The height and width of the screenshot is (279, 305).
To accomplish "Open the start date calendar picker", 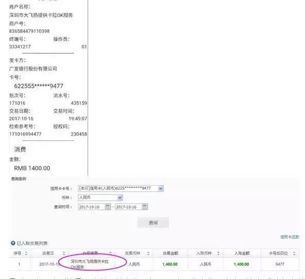I will (108, 207).
